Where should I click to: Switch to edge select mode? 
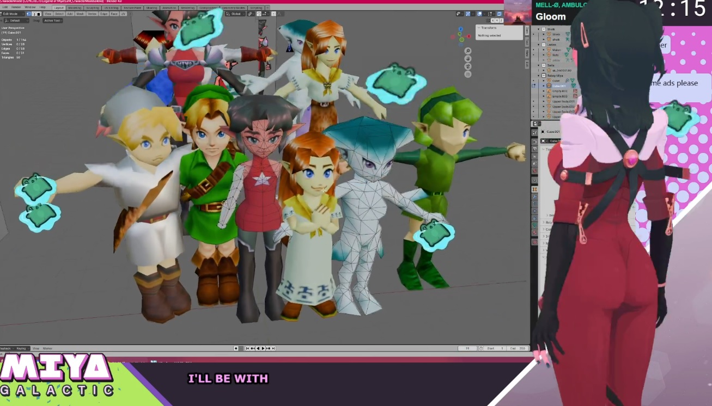click(x=34, y=14)
